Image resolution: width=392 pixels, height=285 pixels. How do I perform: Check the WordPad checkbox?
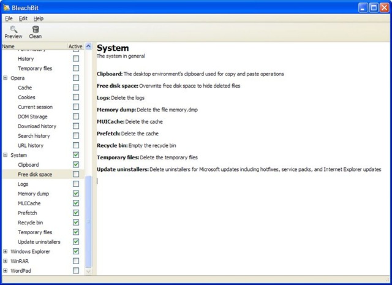pyautogui.click(x=76, y=270)
